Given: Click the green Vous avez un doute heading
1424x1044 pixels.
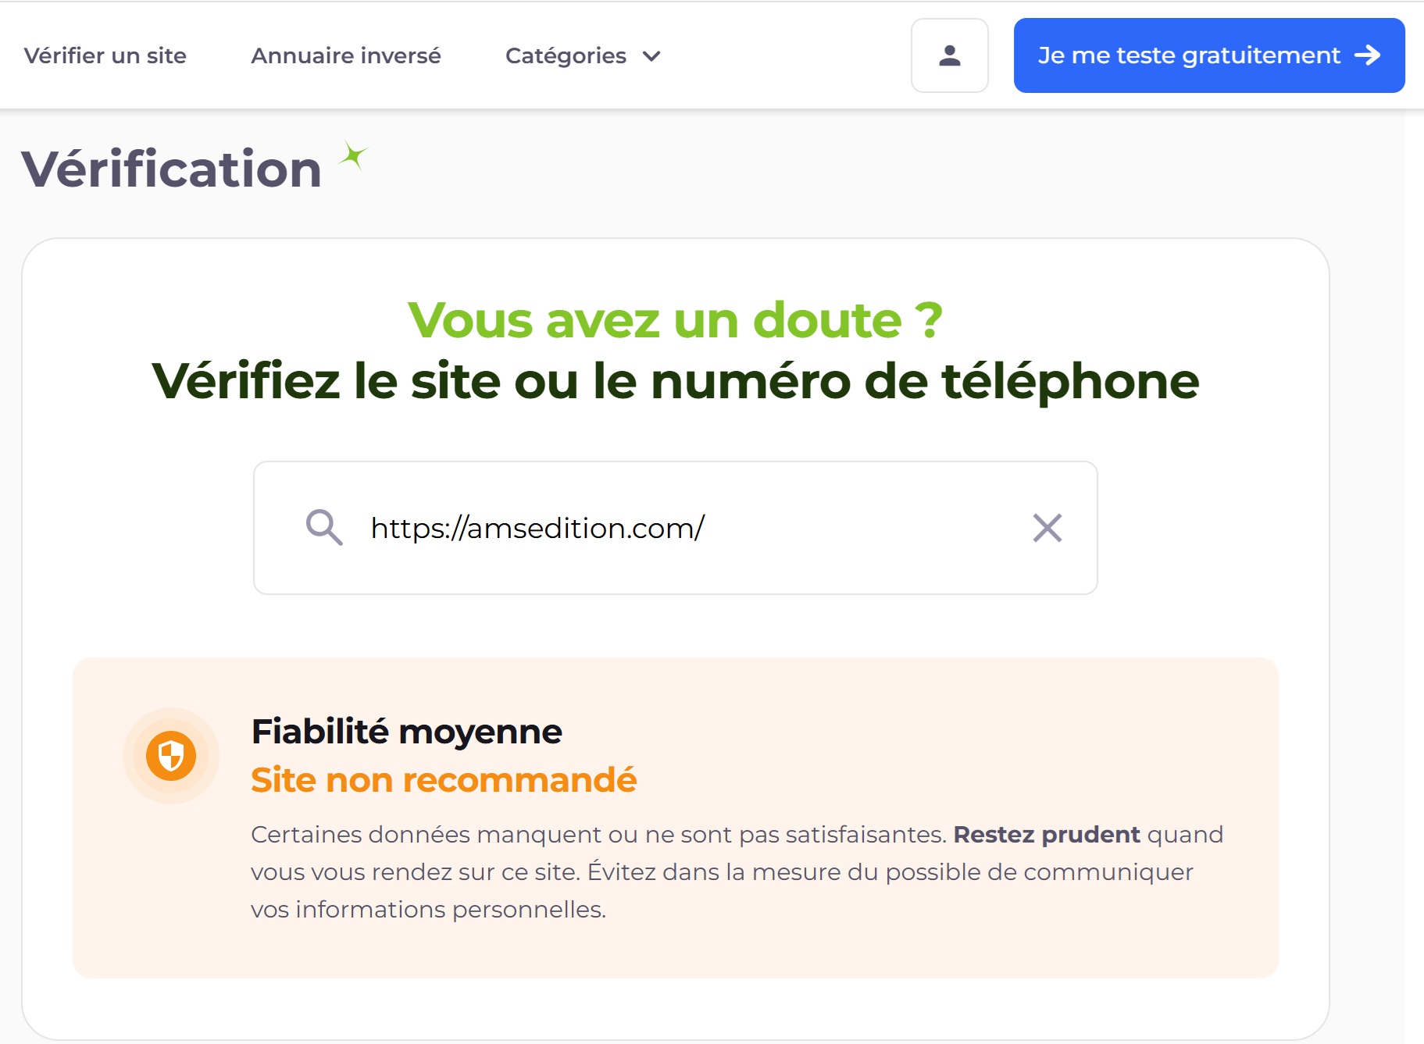Looking at the screenshot, I should coord(675,320).
